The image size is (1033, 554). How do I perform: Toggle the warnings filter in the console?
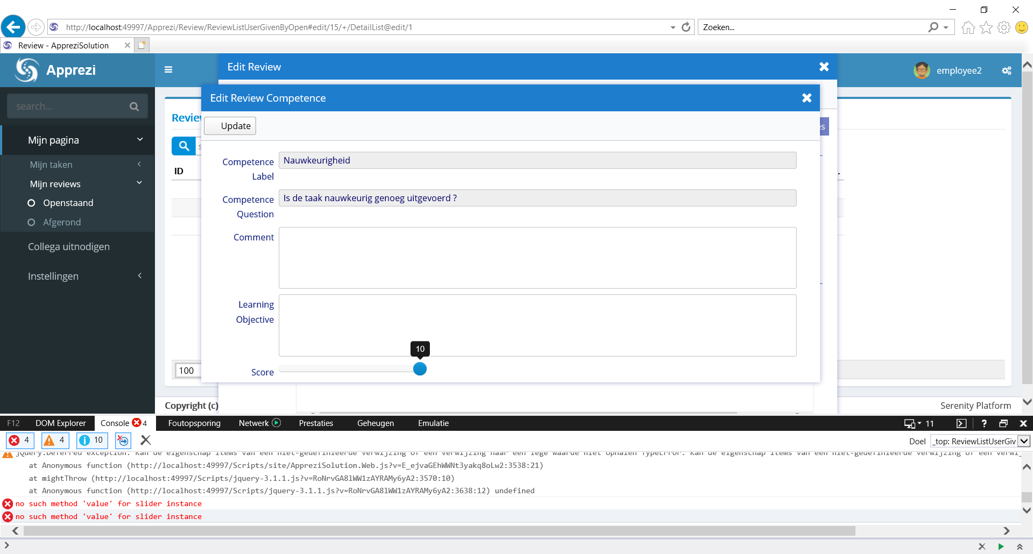coord(54,441)
